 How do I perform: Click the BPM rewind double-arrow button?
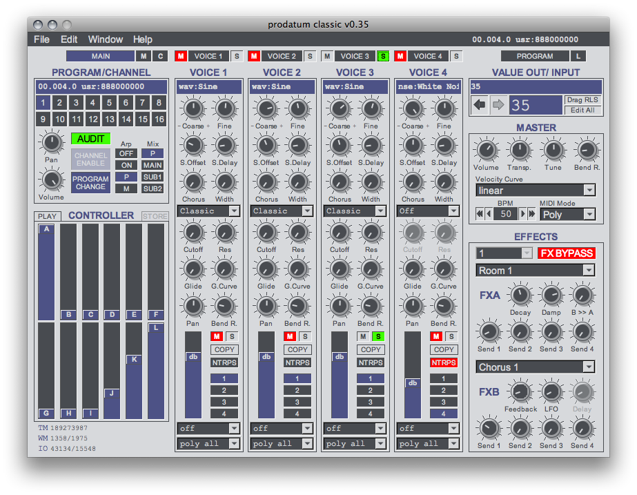click(x=479, y=214)
